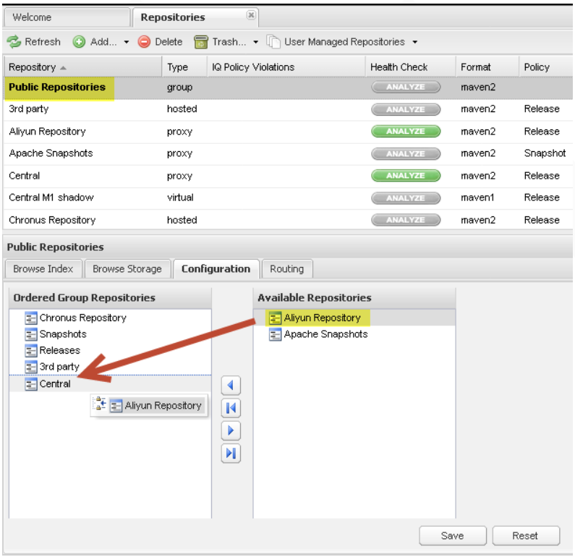Click the virtual type cell
575x557 pixels.
point(180,197)
